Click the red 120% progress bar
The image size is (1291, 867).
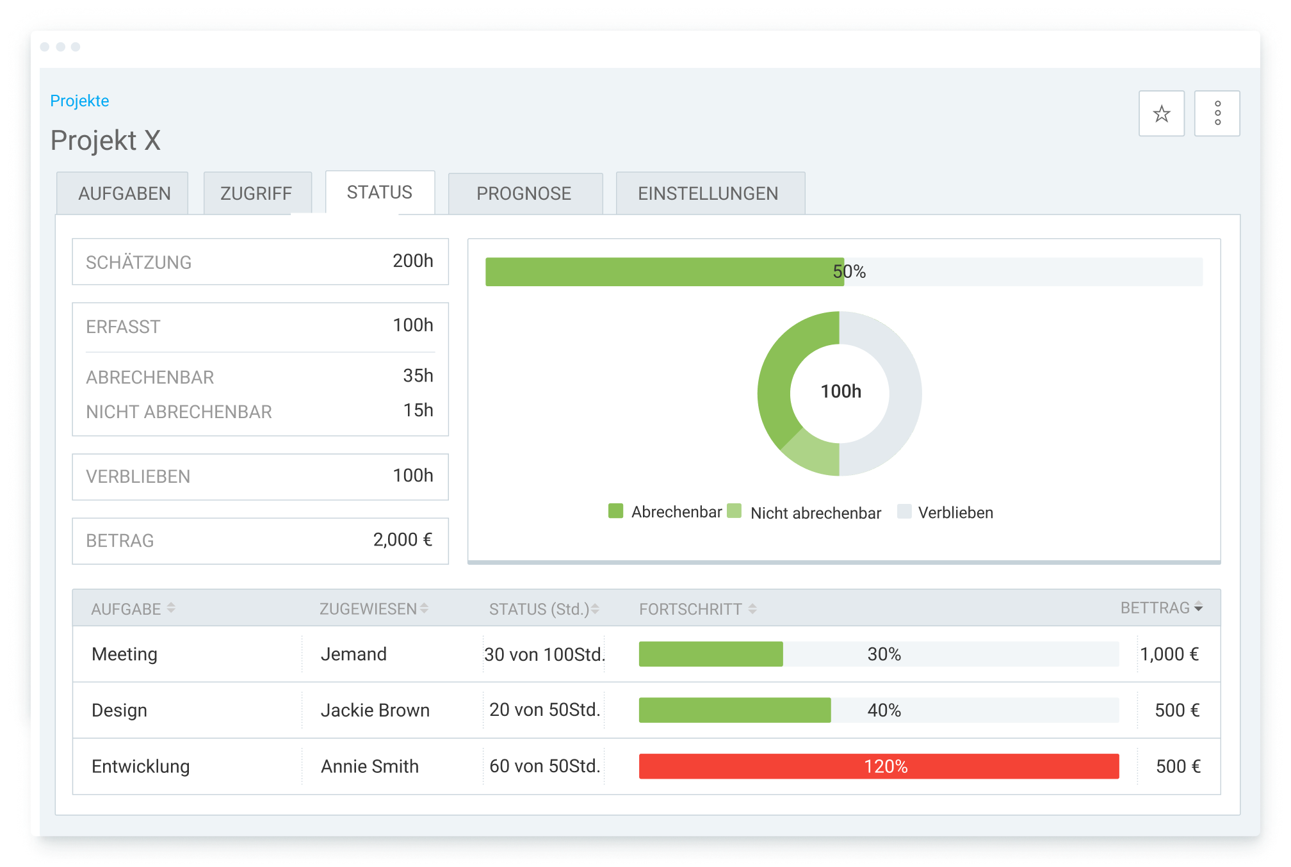[x=879, y=766]
